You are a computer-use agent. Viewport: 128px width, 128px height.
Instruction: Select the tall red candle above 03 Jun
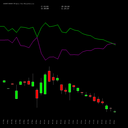[49, 76]
